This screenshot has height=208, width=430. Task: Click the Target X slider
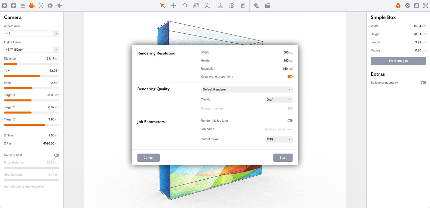(31, 100)
